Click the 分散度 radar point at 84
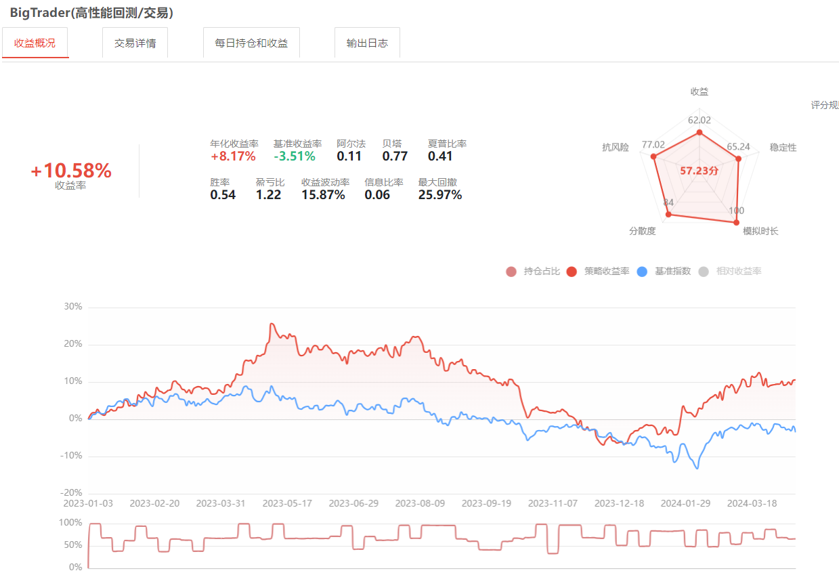Screen dimensions: 839x575 click(669, 215)
